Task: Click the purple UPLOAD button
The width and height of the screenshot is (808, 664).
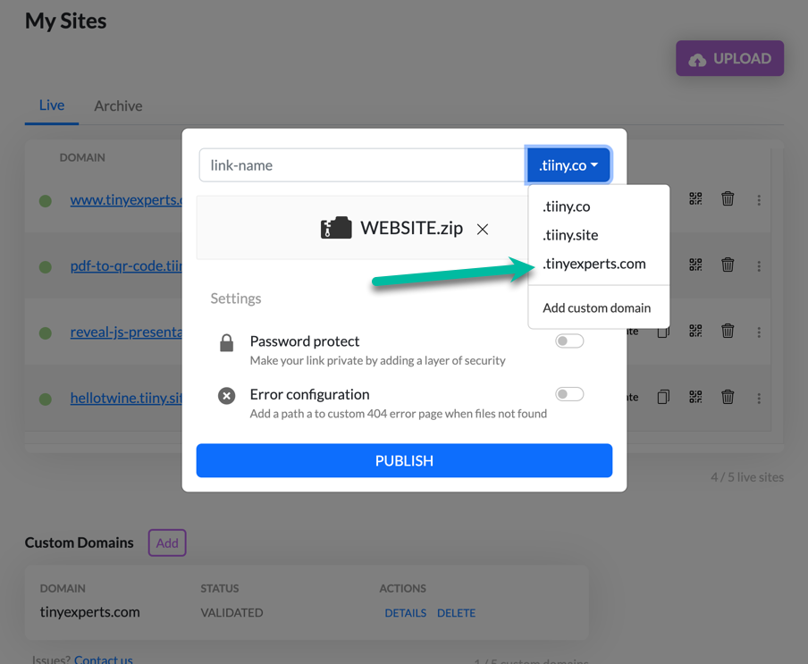Action: 729,59
